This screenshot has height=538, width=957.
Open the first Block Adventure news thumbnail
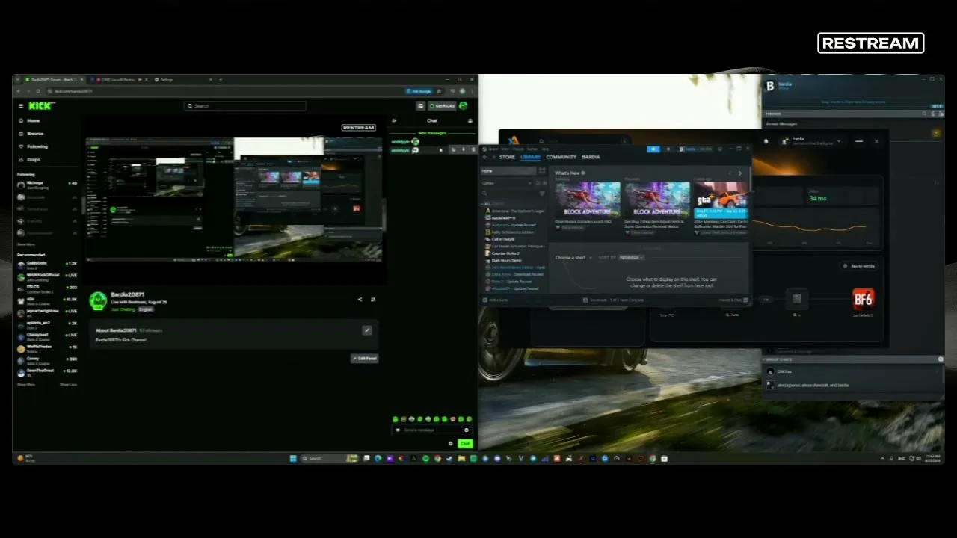click(587, 199)
